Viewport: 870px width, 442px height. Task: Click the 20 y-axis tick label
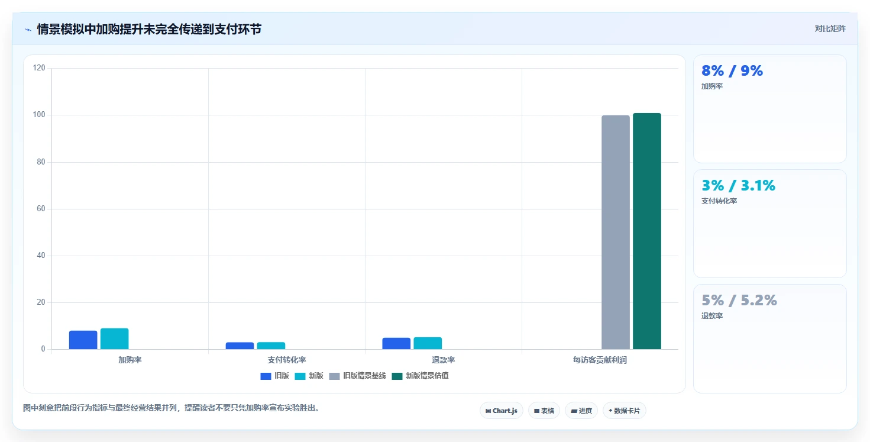(41, 302)
